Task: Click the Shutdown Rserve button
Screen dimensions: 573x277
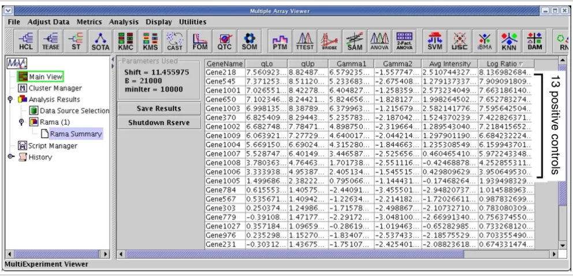Action: [159, 122]
